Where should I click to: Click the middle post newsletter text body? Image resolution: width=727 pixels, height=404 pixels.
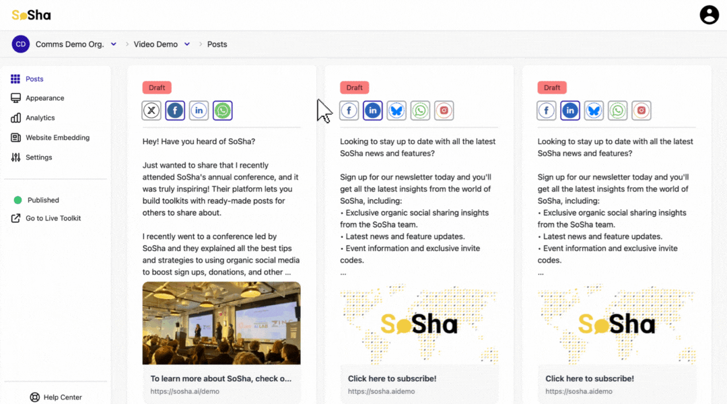coord(419,207)
